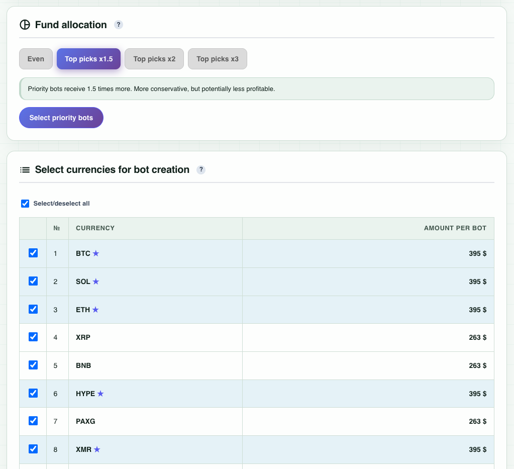Uncheck the PAXG row checkbox
Screen dimensions: 514x469
33,421
